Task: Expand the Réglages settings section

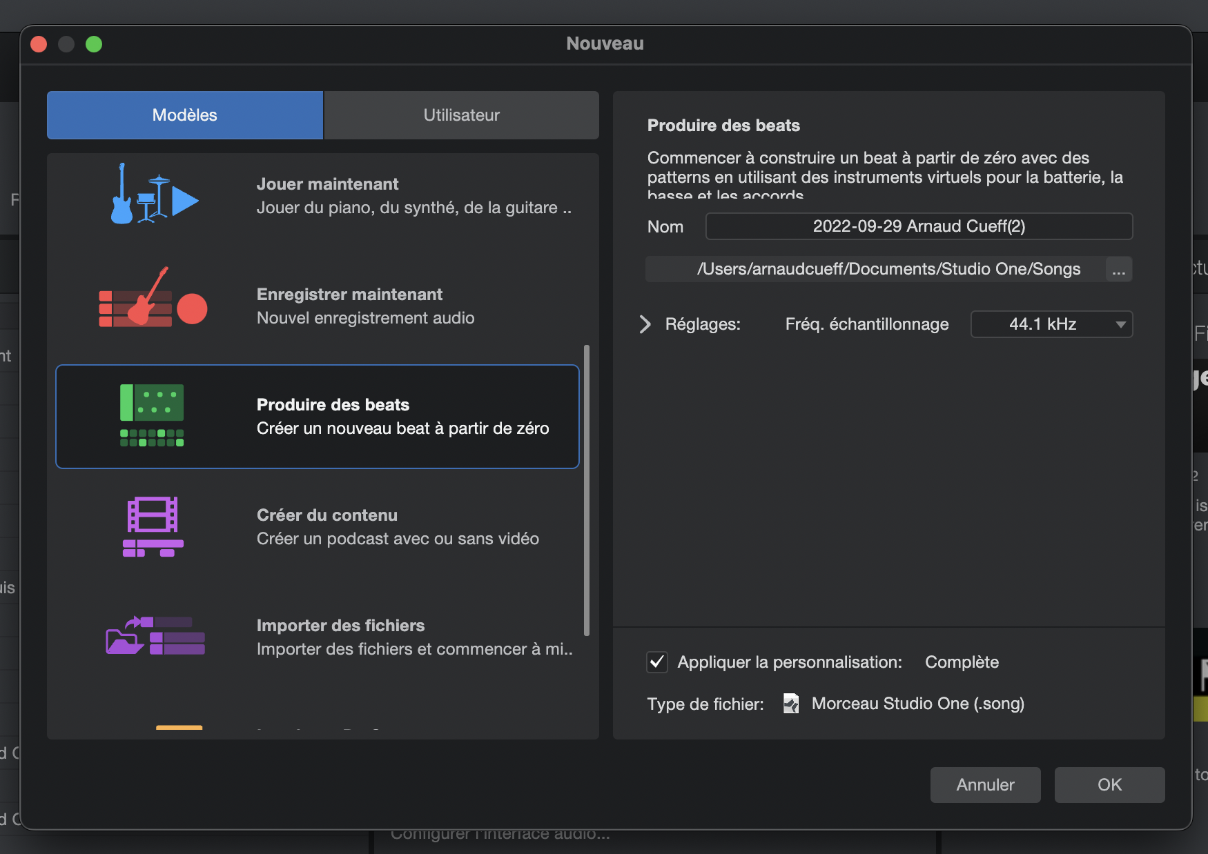Action: 645,324
